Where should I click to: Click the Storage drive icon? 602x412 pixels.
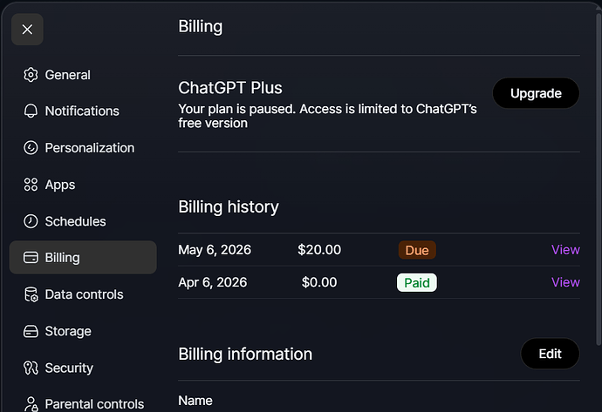[x=31, y=331]
